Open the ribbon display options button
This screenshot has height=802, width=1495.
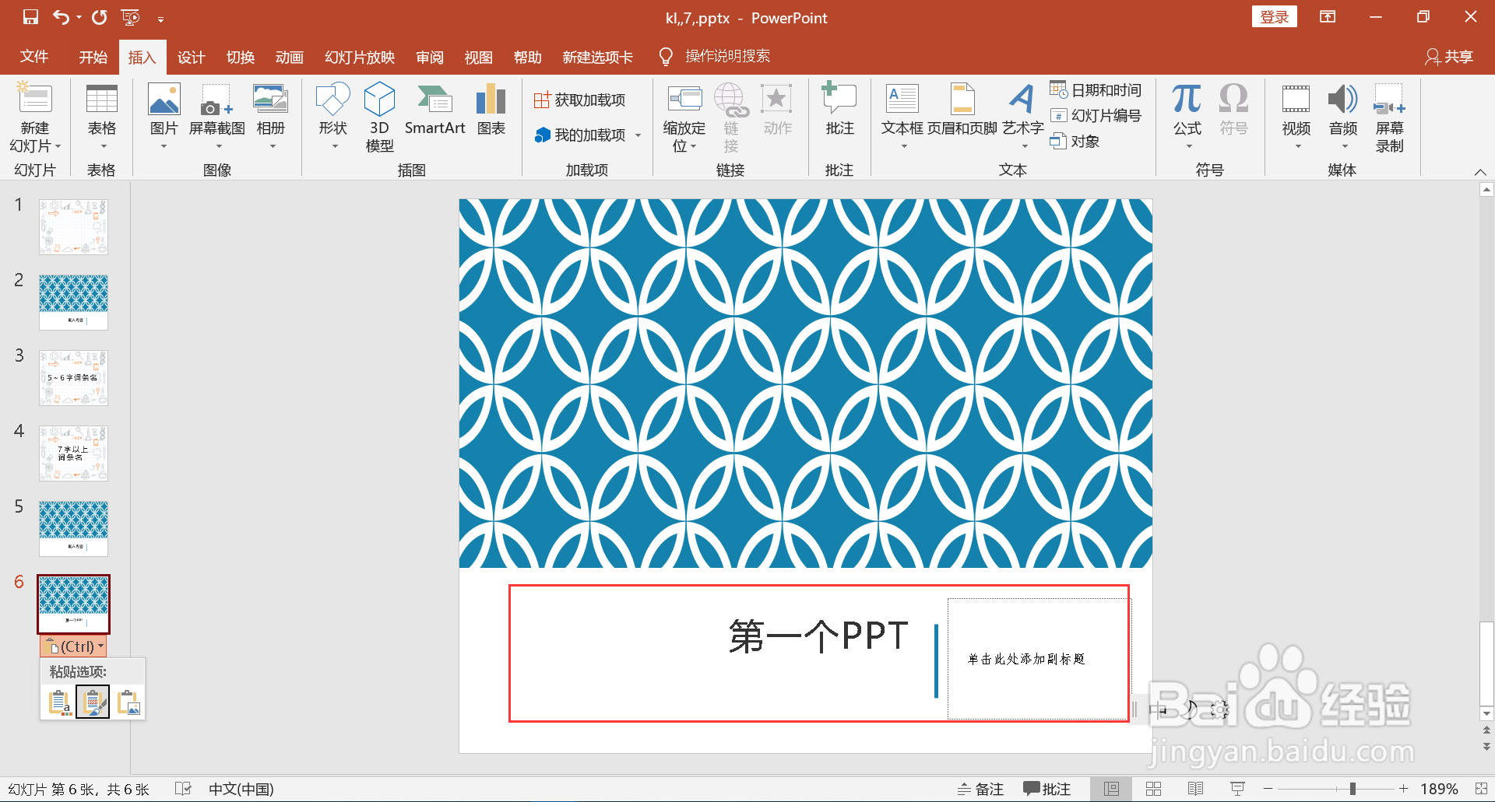1328,17
